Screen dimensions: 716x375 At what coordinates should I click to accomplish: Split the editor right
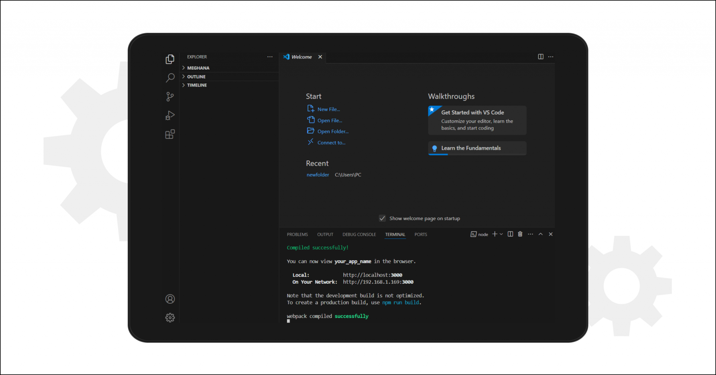point(540,57)
